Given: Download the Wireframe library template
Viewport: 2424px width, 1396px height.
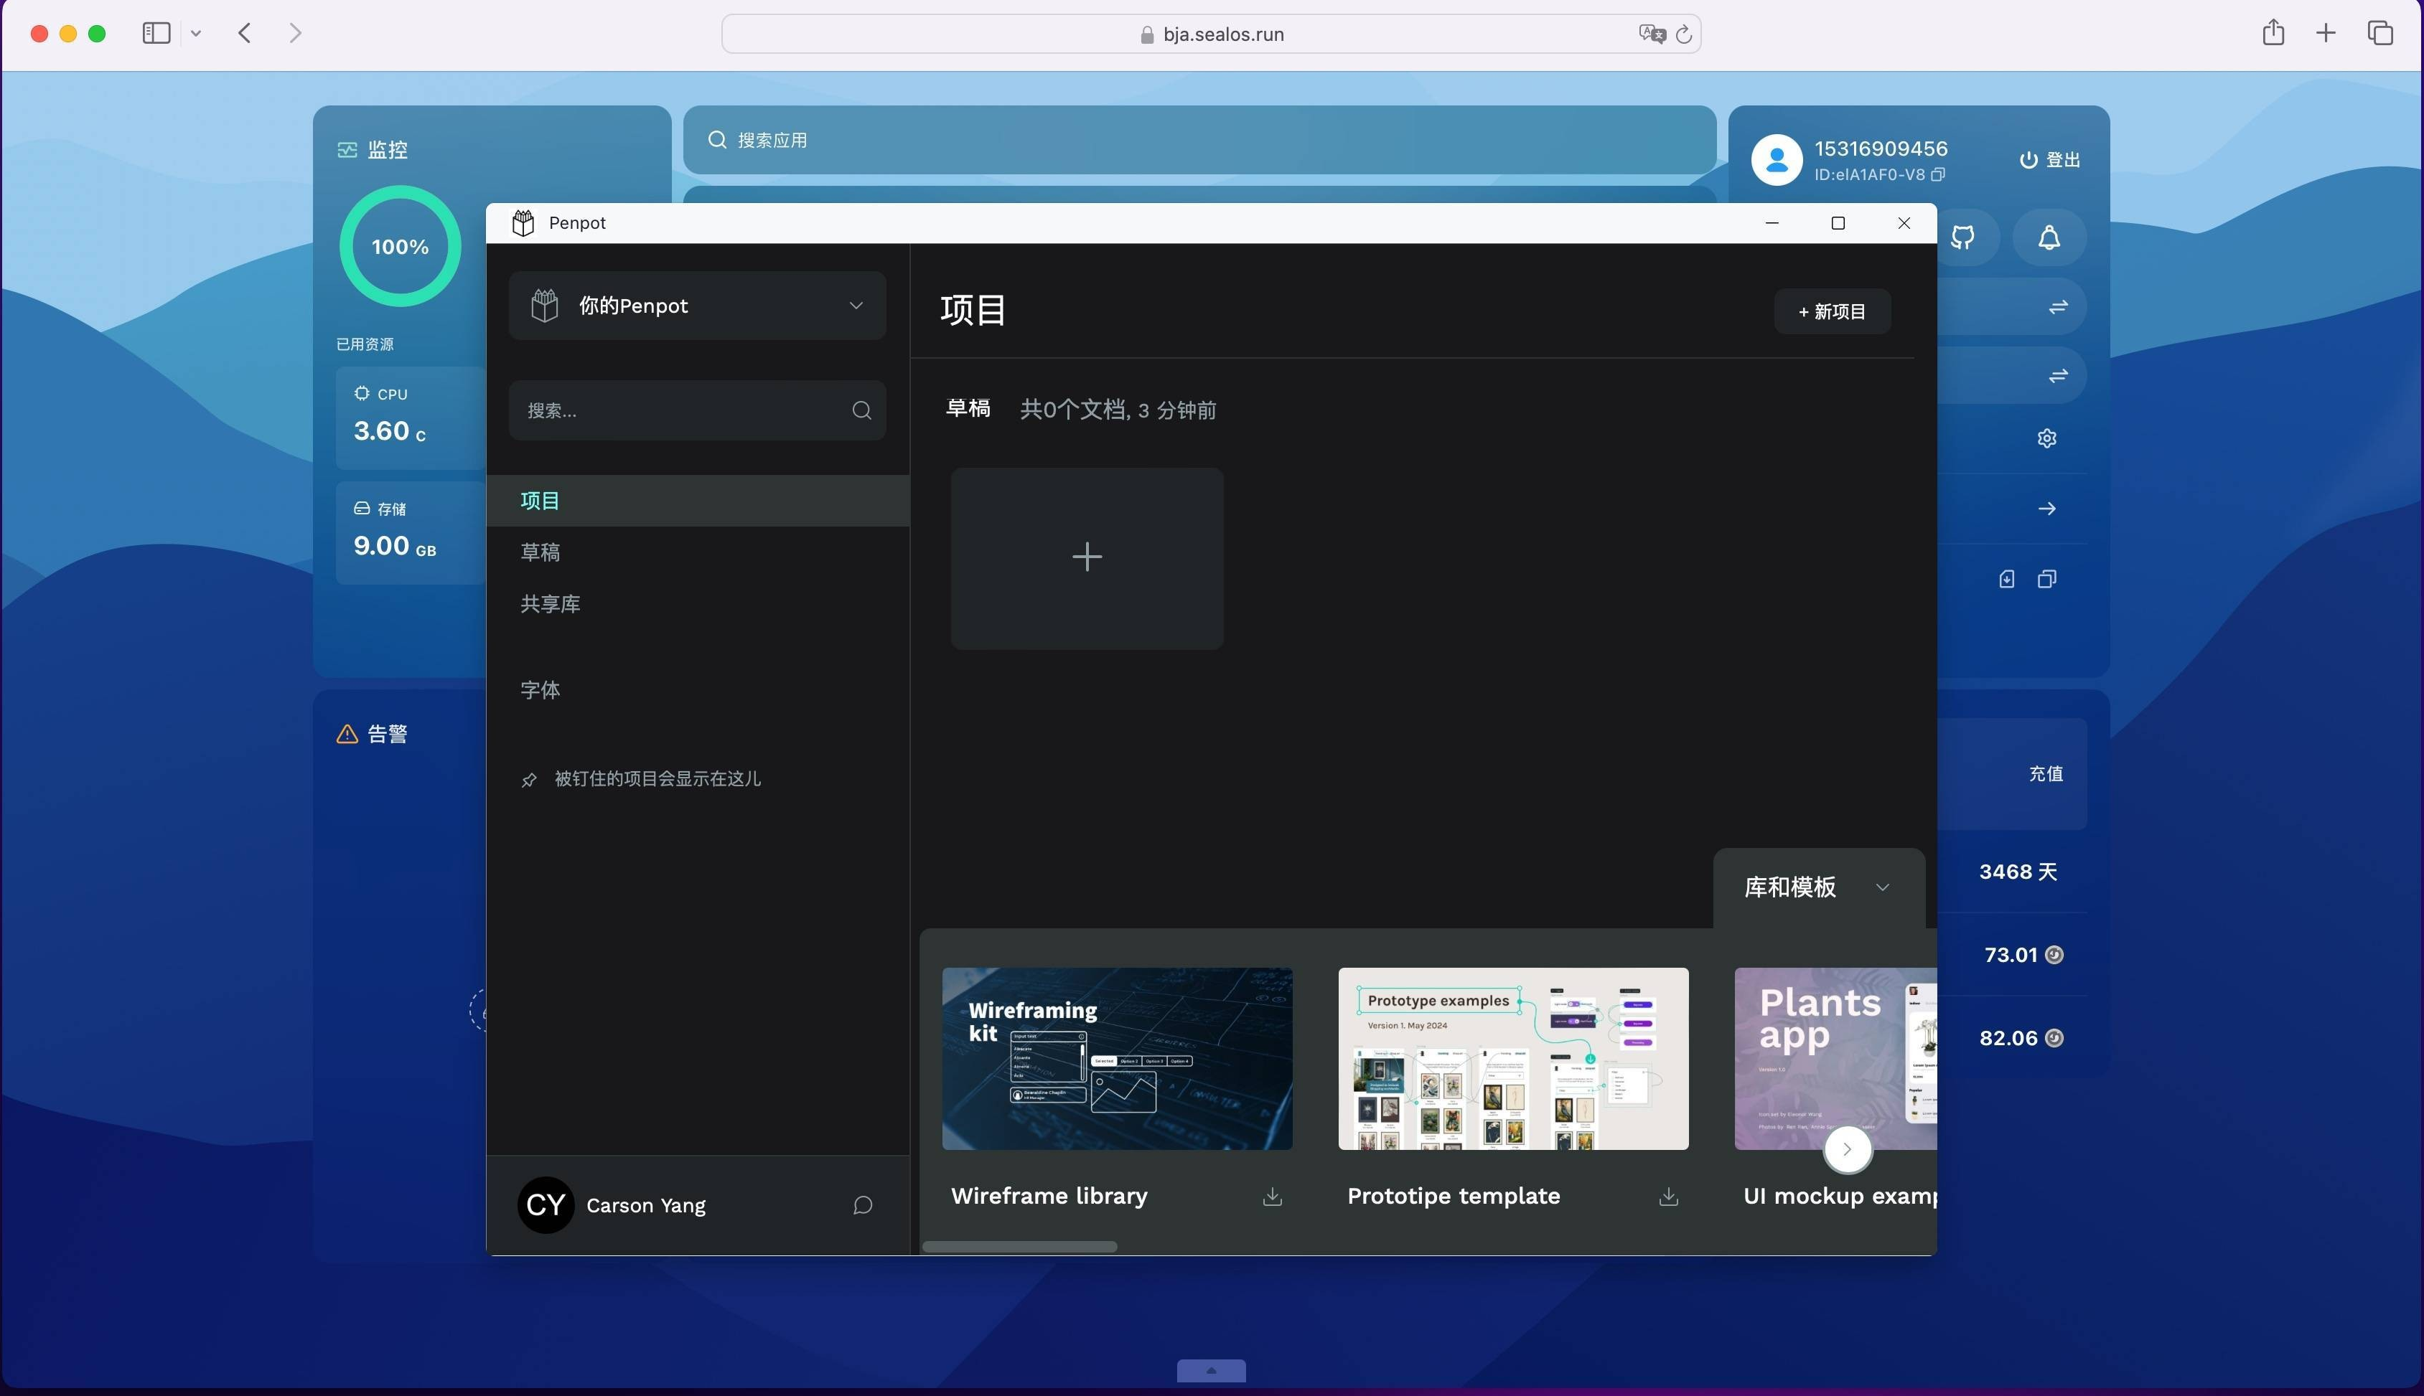Looking at the screenshot, I should point(1273,1197).
